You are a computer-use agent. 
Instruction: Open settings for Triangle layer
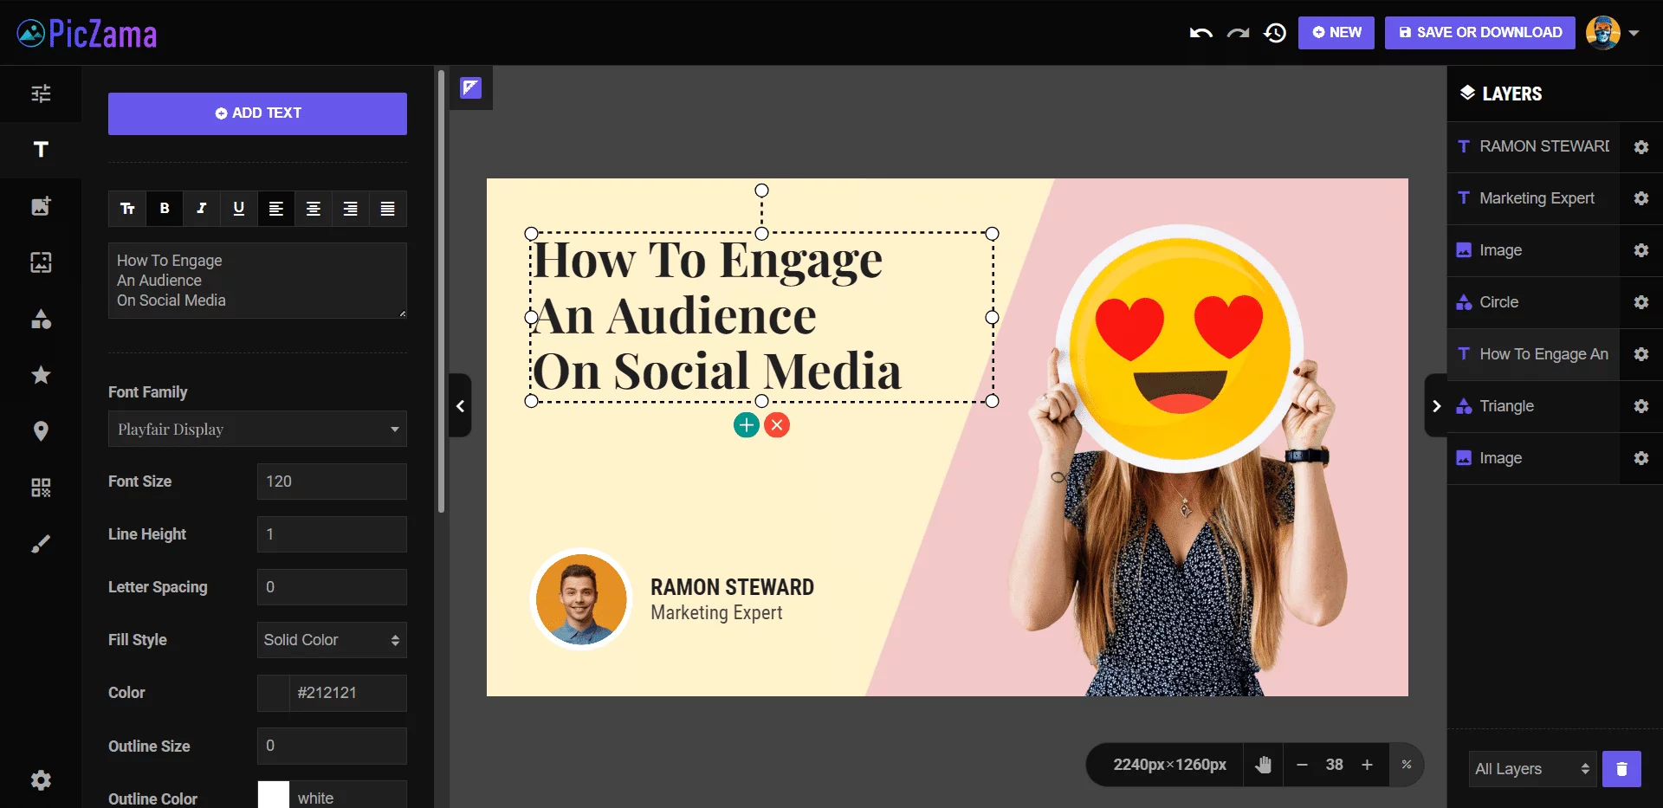pyautogui.click(x=1641, y=406)
